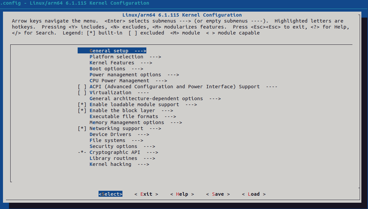Select the Networking support label
This screenshot has width=368, height=209.
click(x=116, y=128)
